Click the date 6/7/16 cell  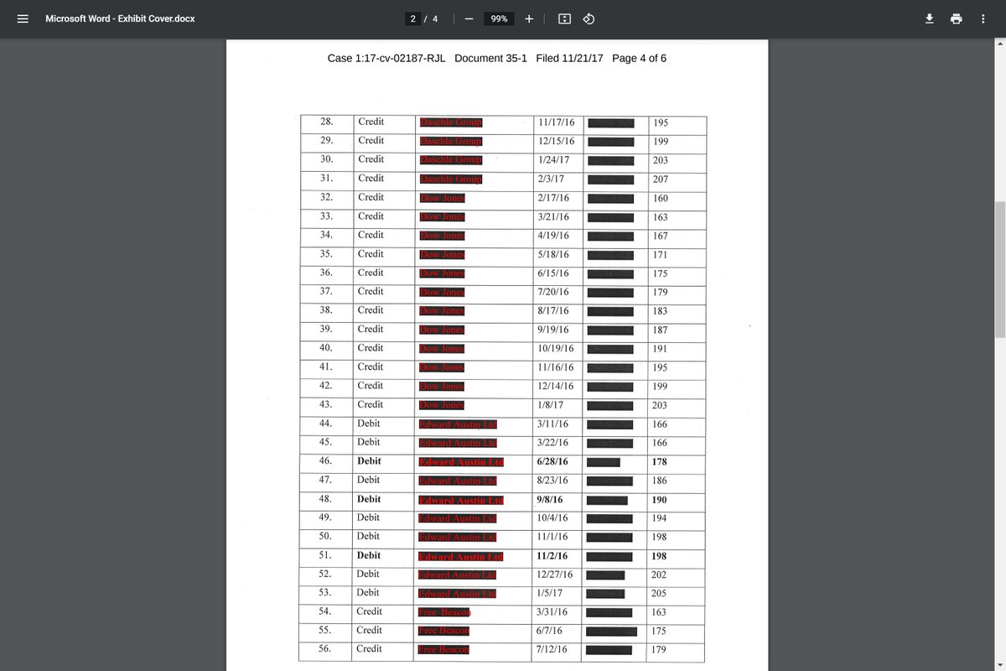pos(551,631)
